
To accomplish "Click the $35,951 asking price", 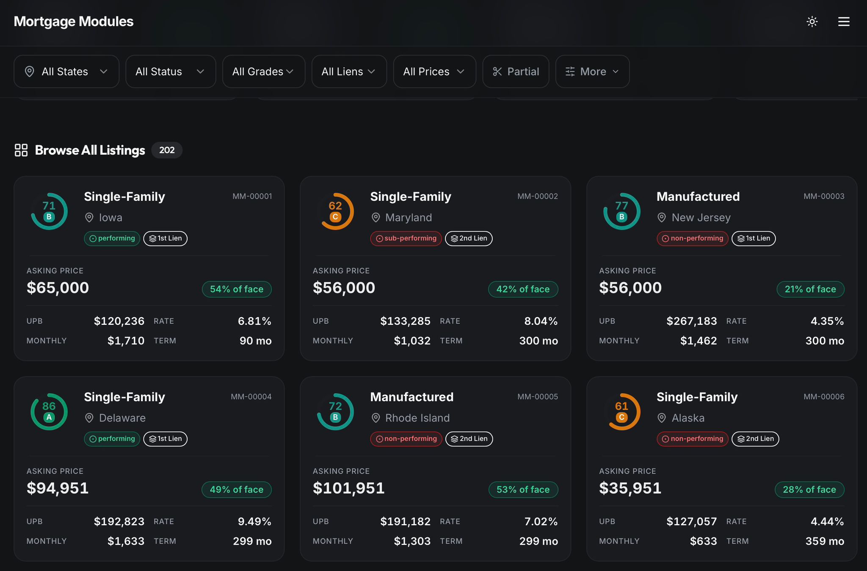I will pyautogui.click(x=630, y=488).
